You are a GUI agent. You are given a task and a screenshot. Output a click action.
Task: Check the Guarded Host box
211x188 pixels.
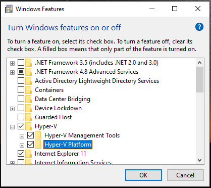point(21,117)
